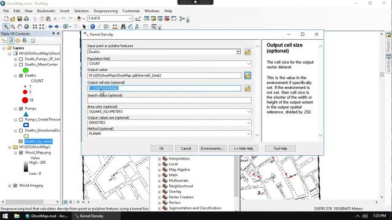Open Tool Help button
Image resolution: width=392 pixels, height=220 pixels.
pos(281,148)
